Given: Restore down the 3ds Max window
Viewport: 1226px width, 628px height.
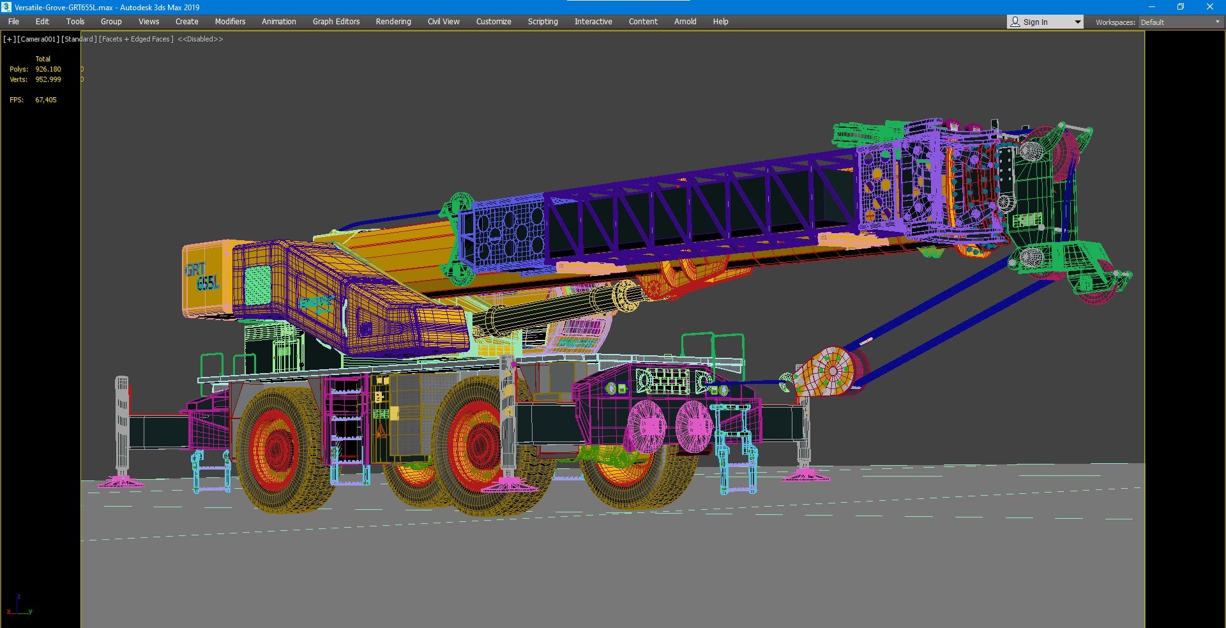Looking at the screenshot, I should (x=1181, y=7).
